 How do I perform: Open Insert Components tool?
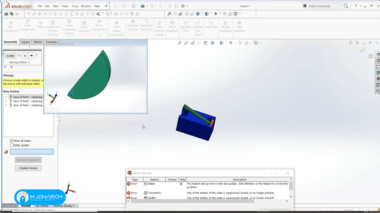(x=27, y=25)
